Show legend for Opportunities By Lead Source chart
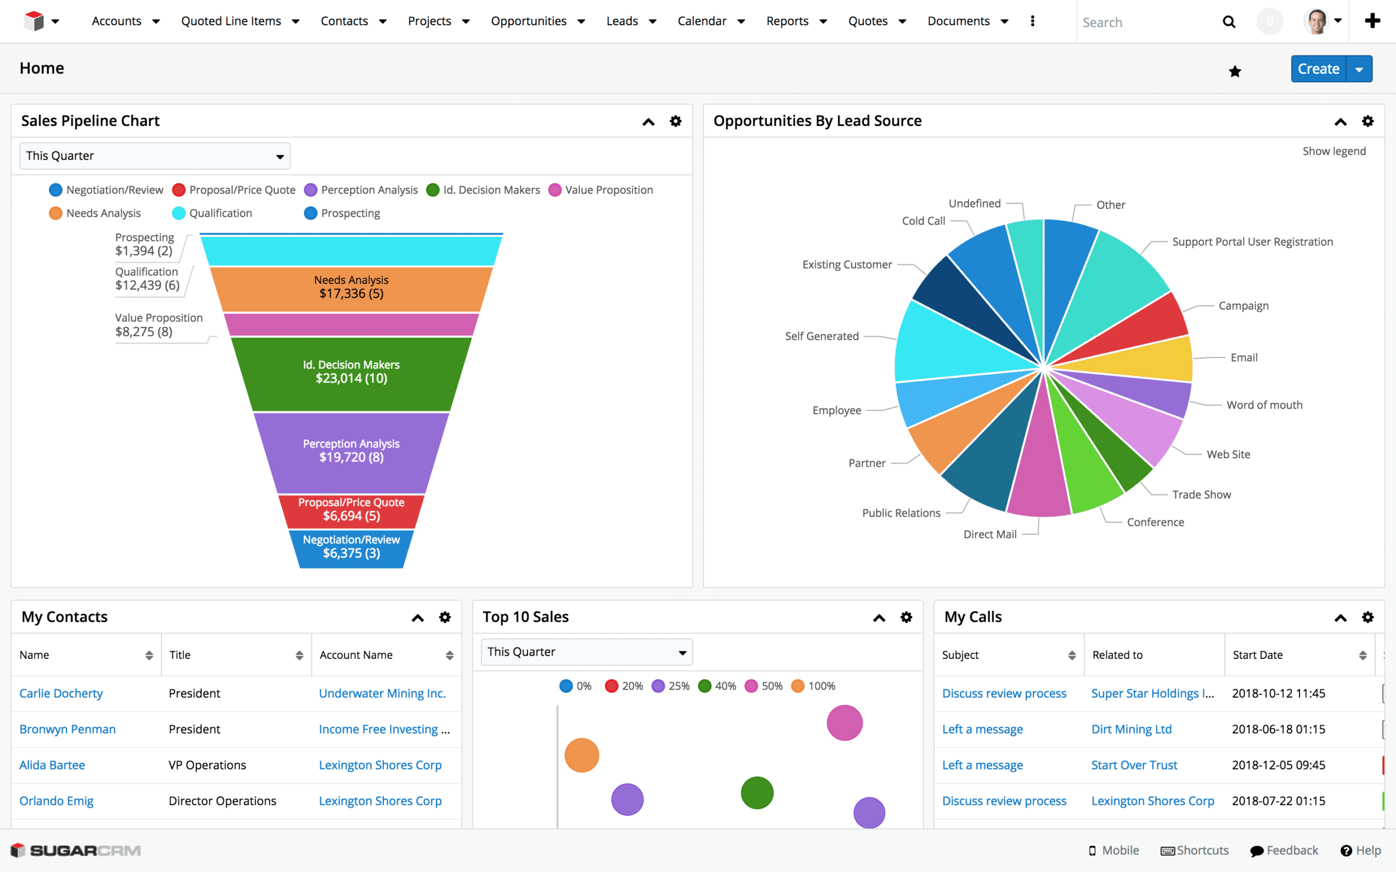 point(1333,152)
